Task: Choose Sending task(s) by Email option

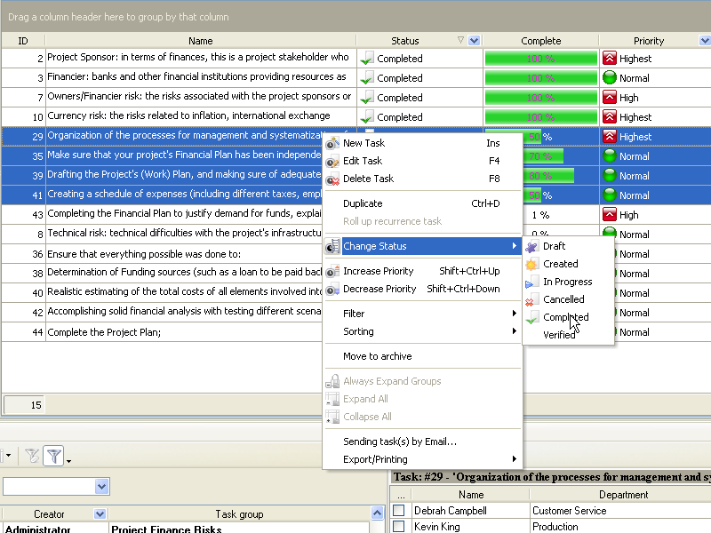Action: pos(400,442)
